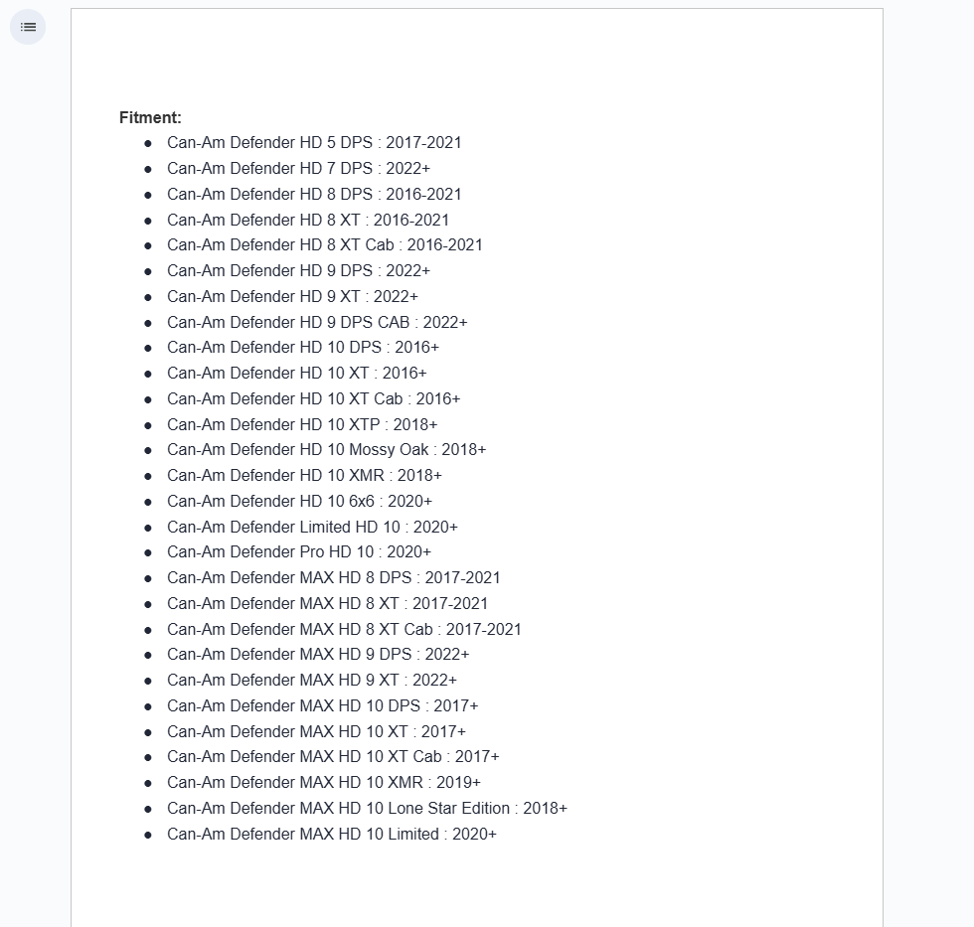Image resolution: width=974 pixels, height=927 pixels.
Task: Click the Defender Pro HD 10 line
Action: 299,552
